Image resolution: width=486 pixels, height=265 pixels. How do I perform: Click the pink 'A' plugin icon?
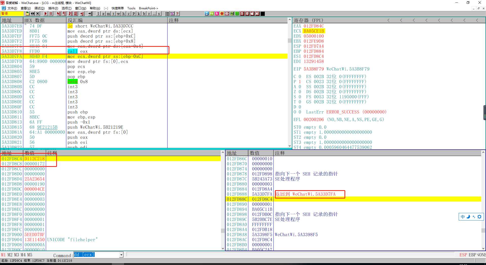[217, 14]
